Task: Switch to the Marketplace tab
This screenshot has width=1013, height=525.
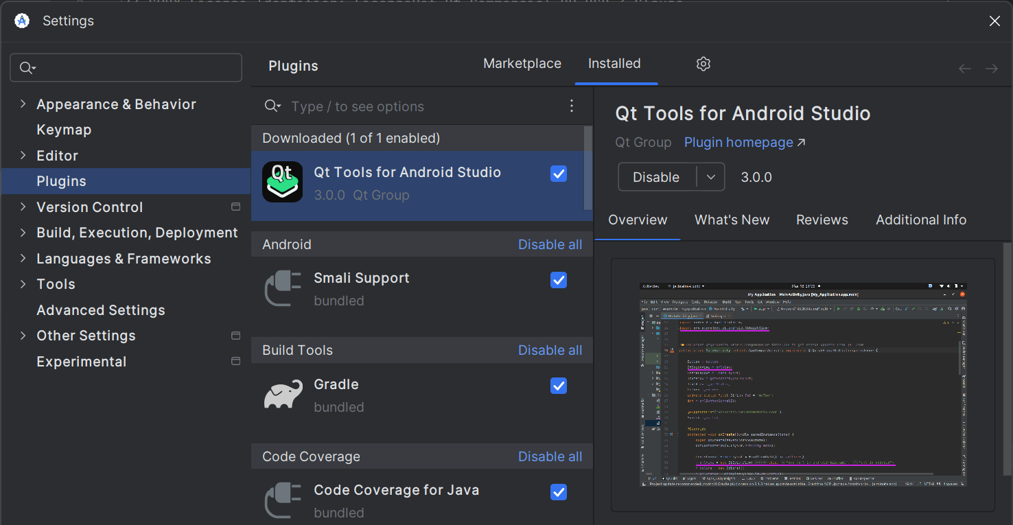Action: click(522, 64)
